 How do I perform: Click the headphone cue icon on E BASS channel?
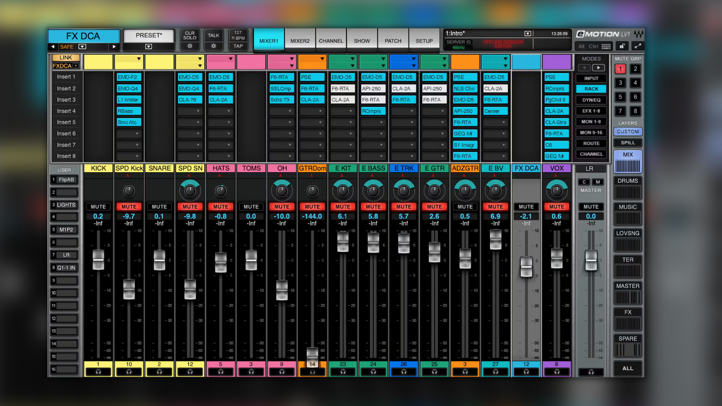point(373,372)
